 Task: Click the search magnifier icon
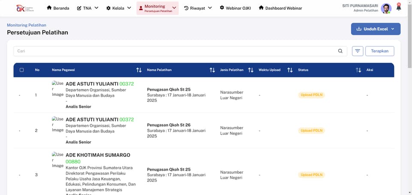(340, 51)
